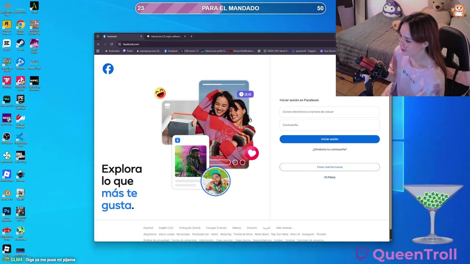Launch Battle.net desktop shortcut
Viewport: 470px width, 264px height.
(x=21, y=64)
